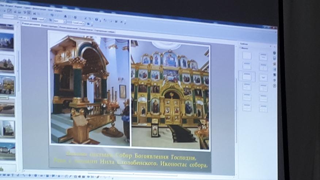
Task: Toggle the shadow icon after the fill color
Action: [x=88, y=24]
